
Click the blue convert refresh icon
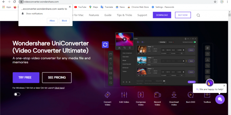click(x=105, y=44)
